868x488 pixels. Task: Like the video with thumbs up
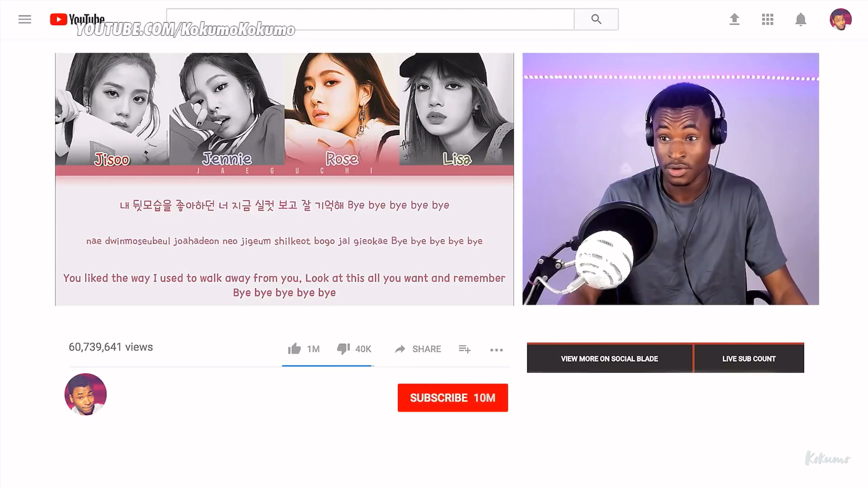point(294,349)
